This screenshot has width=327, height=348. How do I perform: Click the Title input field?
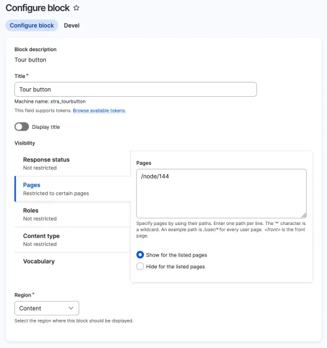pyautogui.click(x=135, y=90)
